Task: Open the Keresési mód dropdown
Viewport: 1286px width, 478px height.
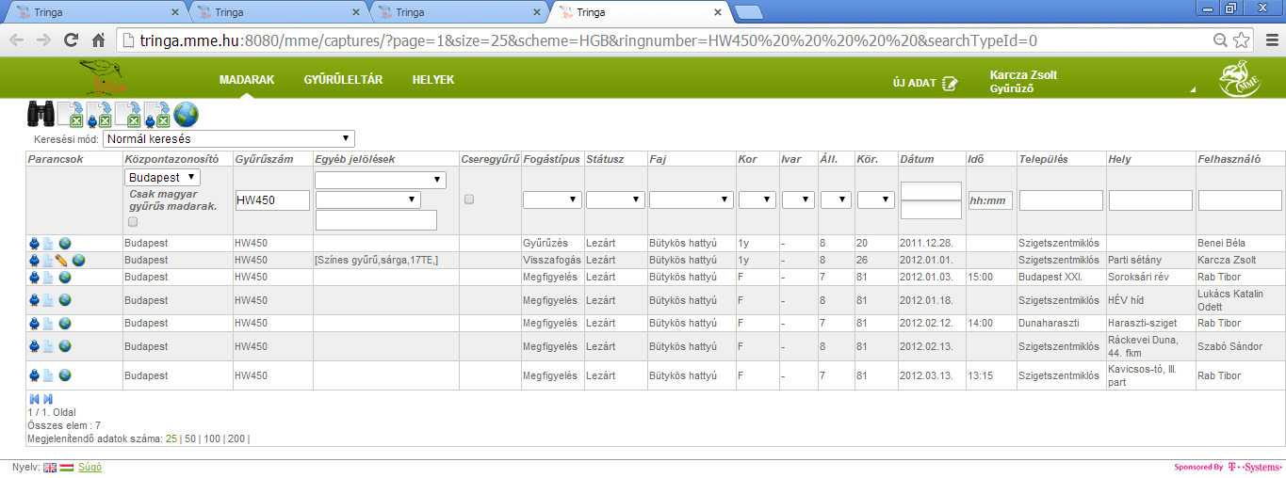Action: [229, 139]
